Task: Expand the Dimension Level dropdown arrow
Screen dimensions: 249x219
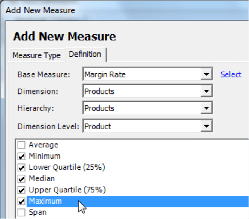Action: (x=206, y=126)
